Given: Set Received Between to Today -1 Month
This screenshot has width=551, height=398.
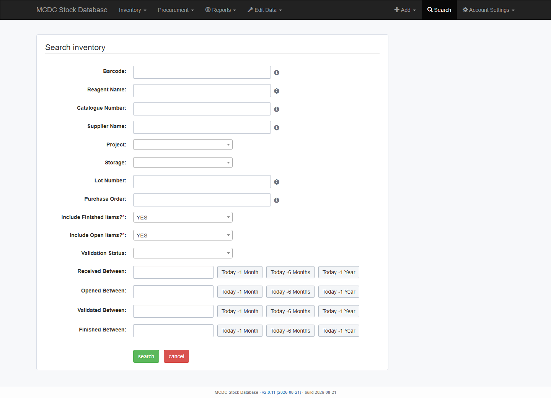Looking at the screenshot, I should (x=240, y=272).
